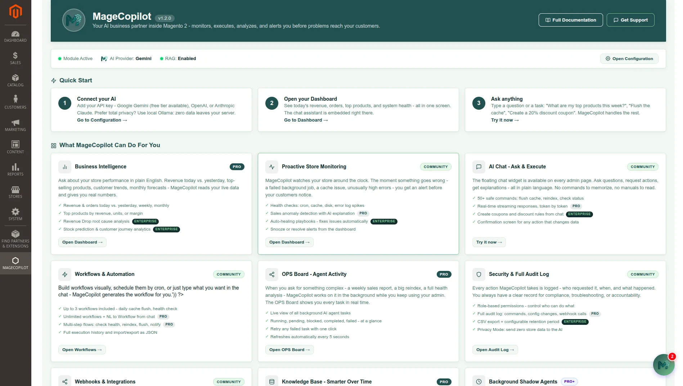Open the System sidebar menu

coord(15,214)
